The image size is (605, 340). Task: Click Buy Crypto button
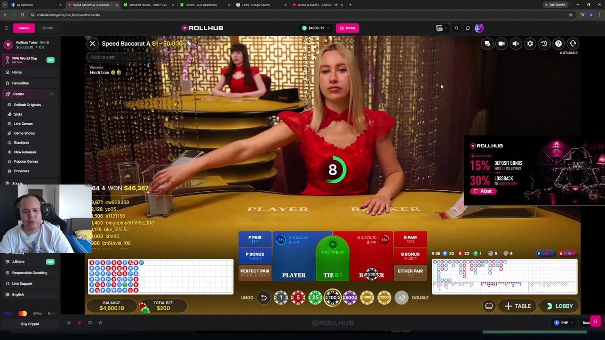pos(30,324)
